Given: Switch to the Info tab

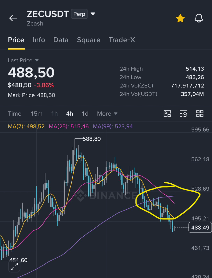Looking at the screenshot, I should coord(39,40).
